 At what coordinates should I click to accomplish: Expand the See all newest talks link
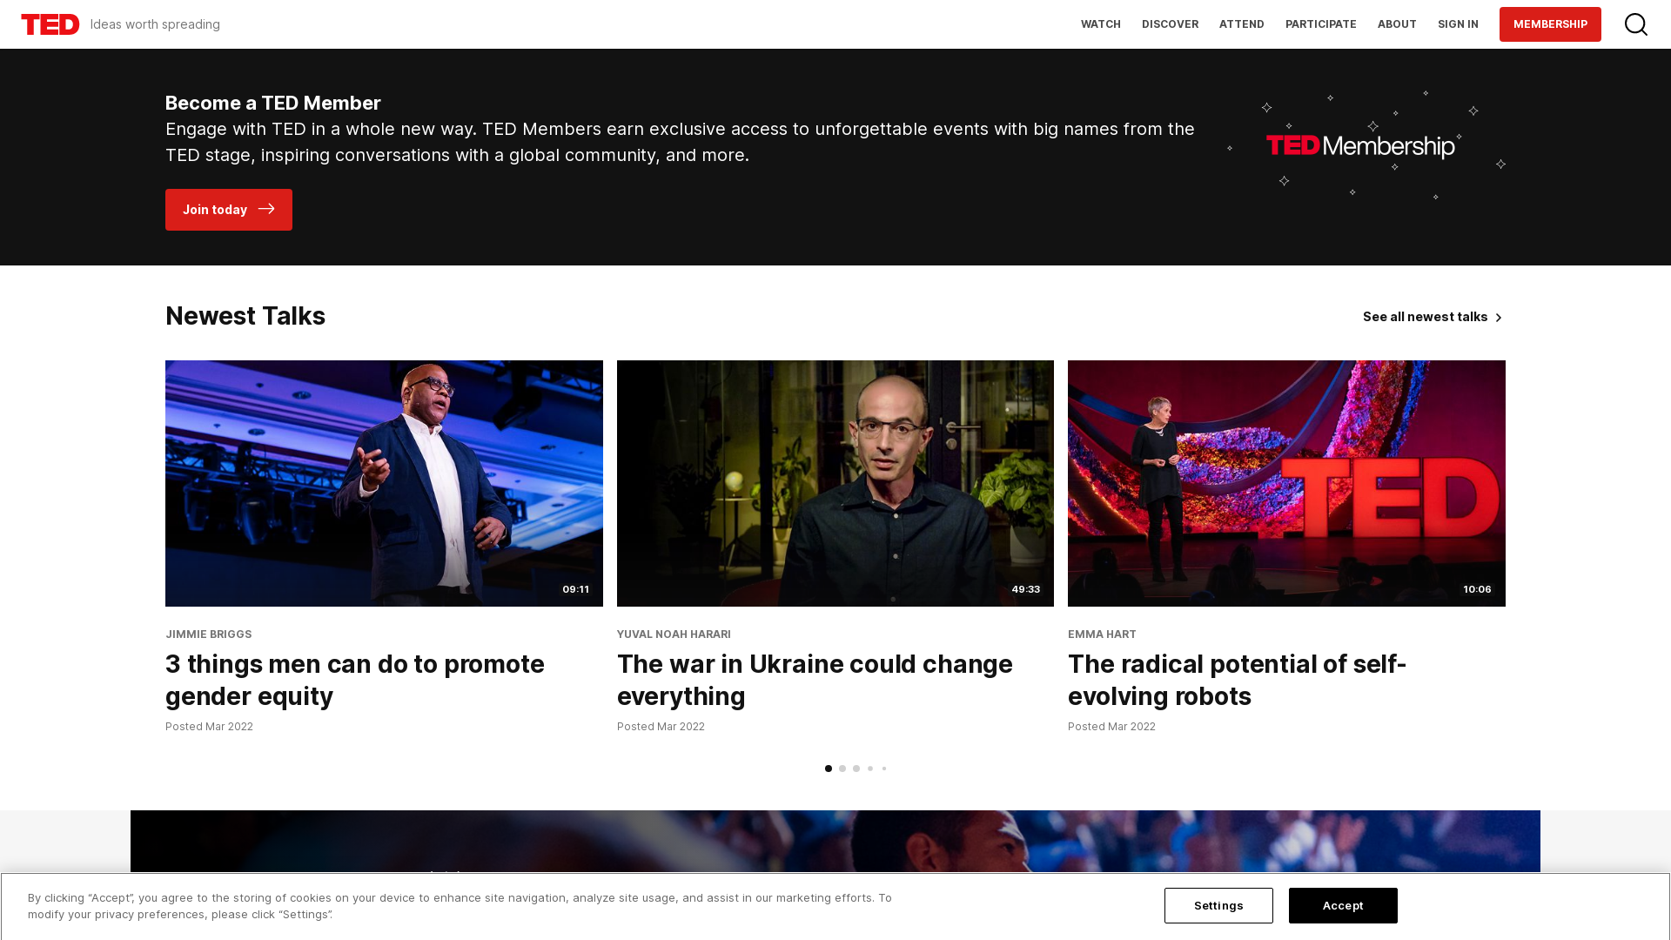(1433, 316)
